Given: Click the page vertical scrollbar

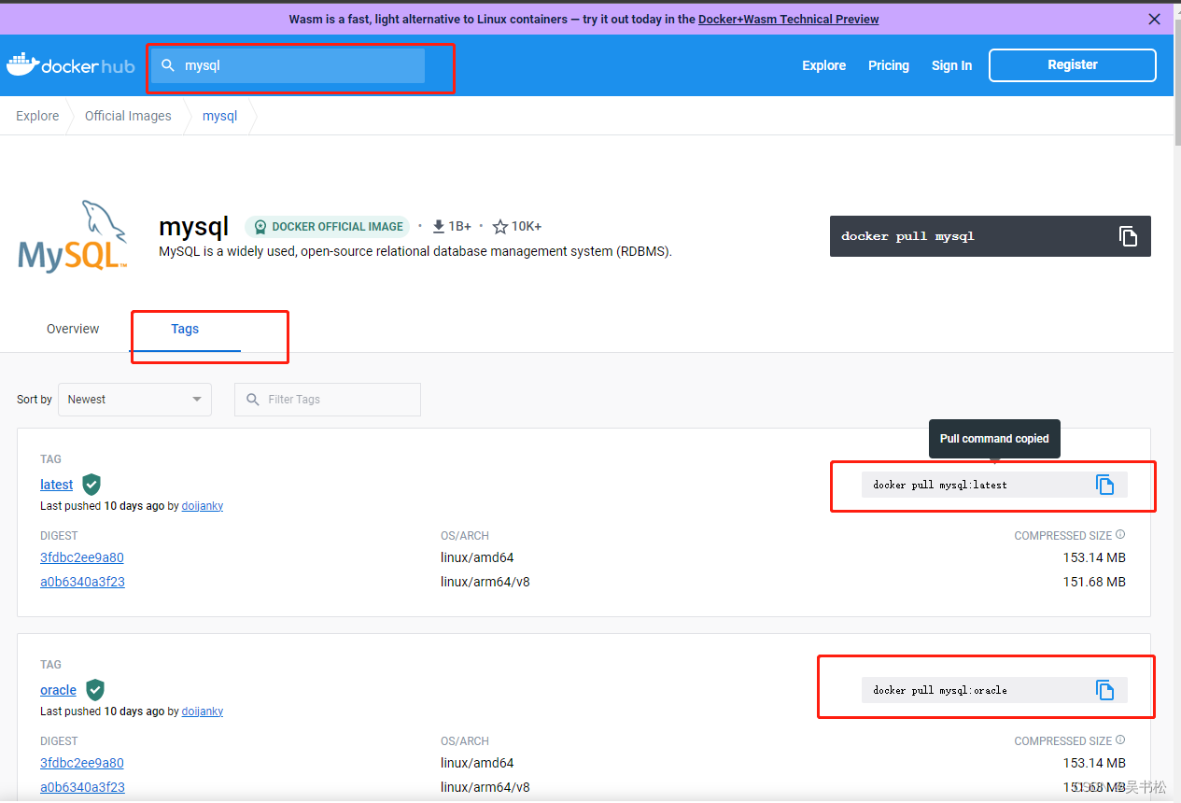Looking at the screenshot, I should point(1176,84).
